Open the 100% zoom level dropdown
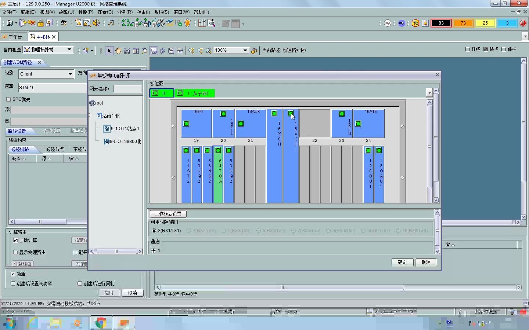The image size is (529, 330). tap(245, 50)
